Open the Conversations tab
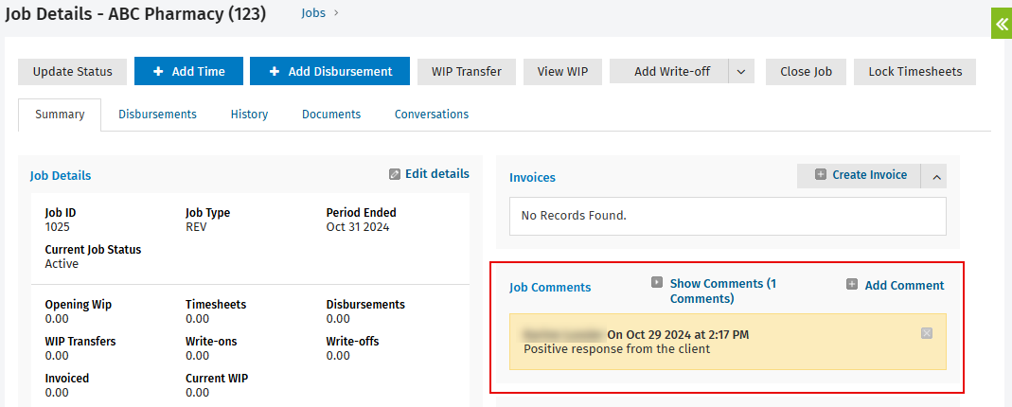 tap(432, 115)
